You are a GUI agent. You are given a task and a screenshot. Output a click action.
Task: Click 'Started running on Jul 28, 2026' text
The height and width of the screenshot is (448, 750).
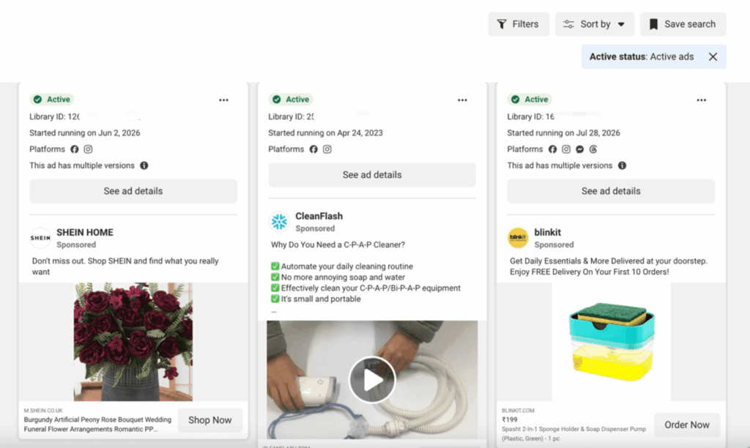563,133
